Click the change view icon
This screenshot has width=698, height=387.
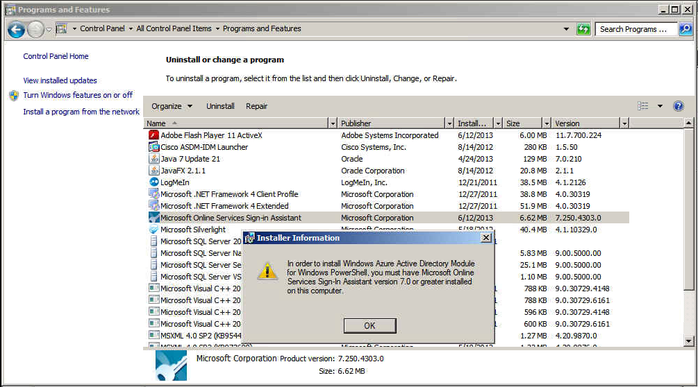click(643, 105)
